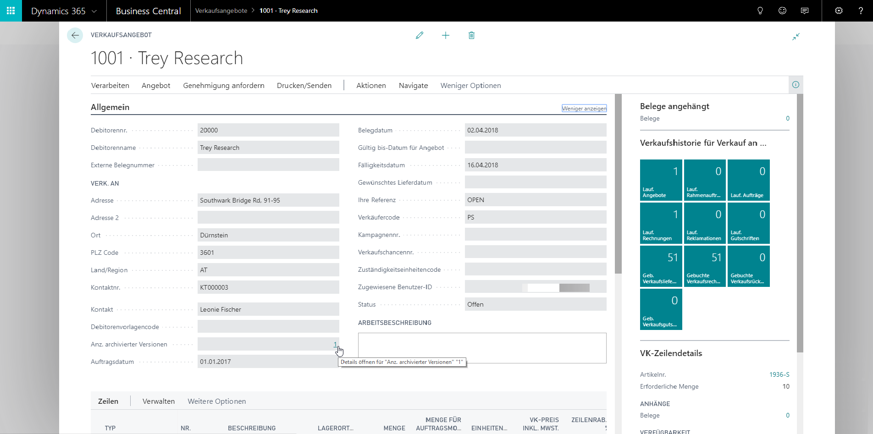873x434 pixels.
Task: Open the Gebuchte Verkaufsrechnungen tile
Action: [x=705, y=266]
